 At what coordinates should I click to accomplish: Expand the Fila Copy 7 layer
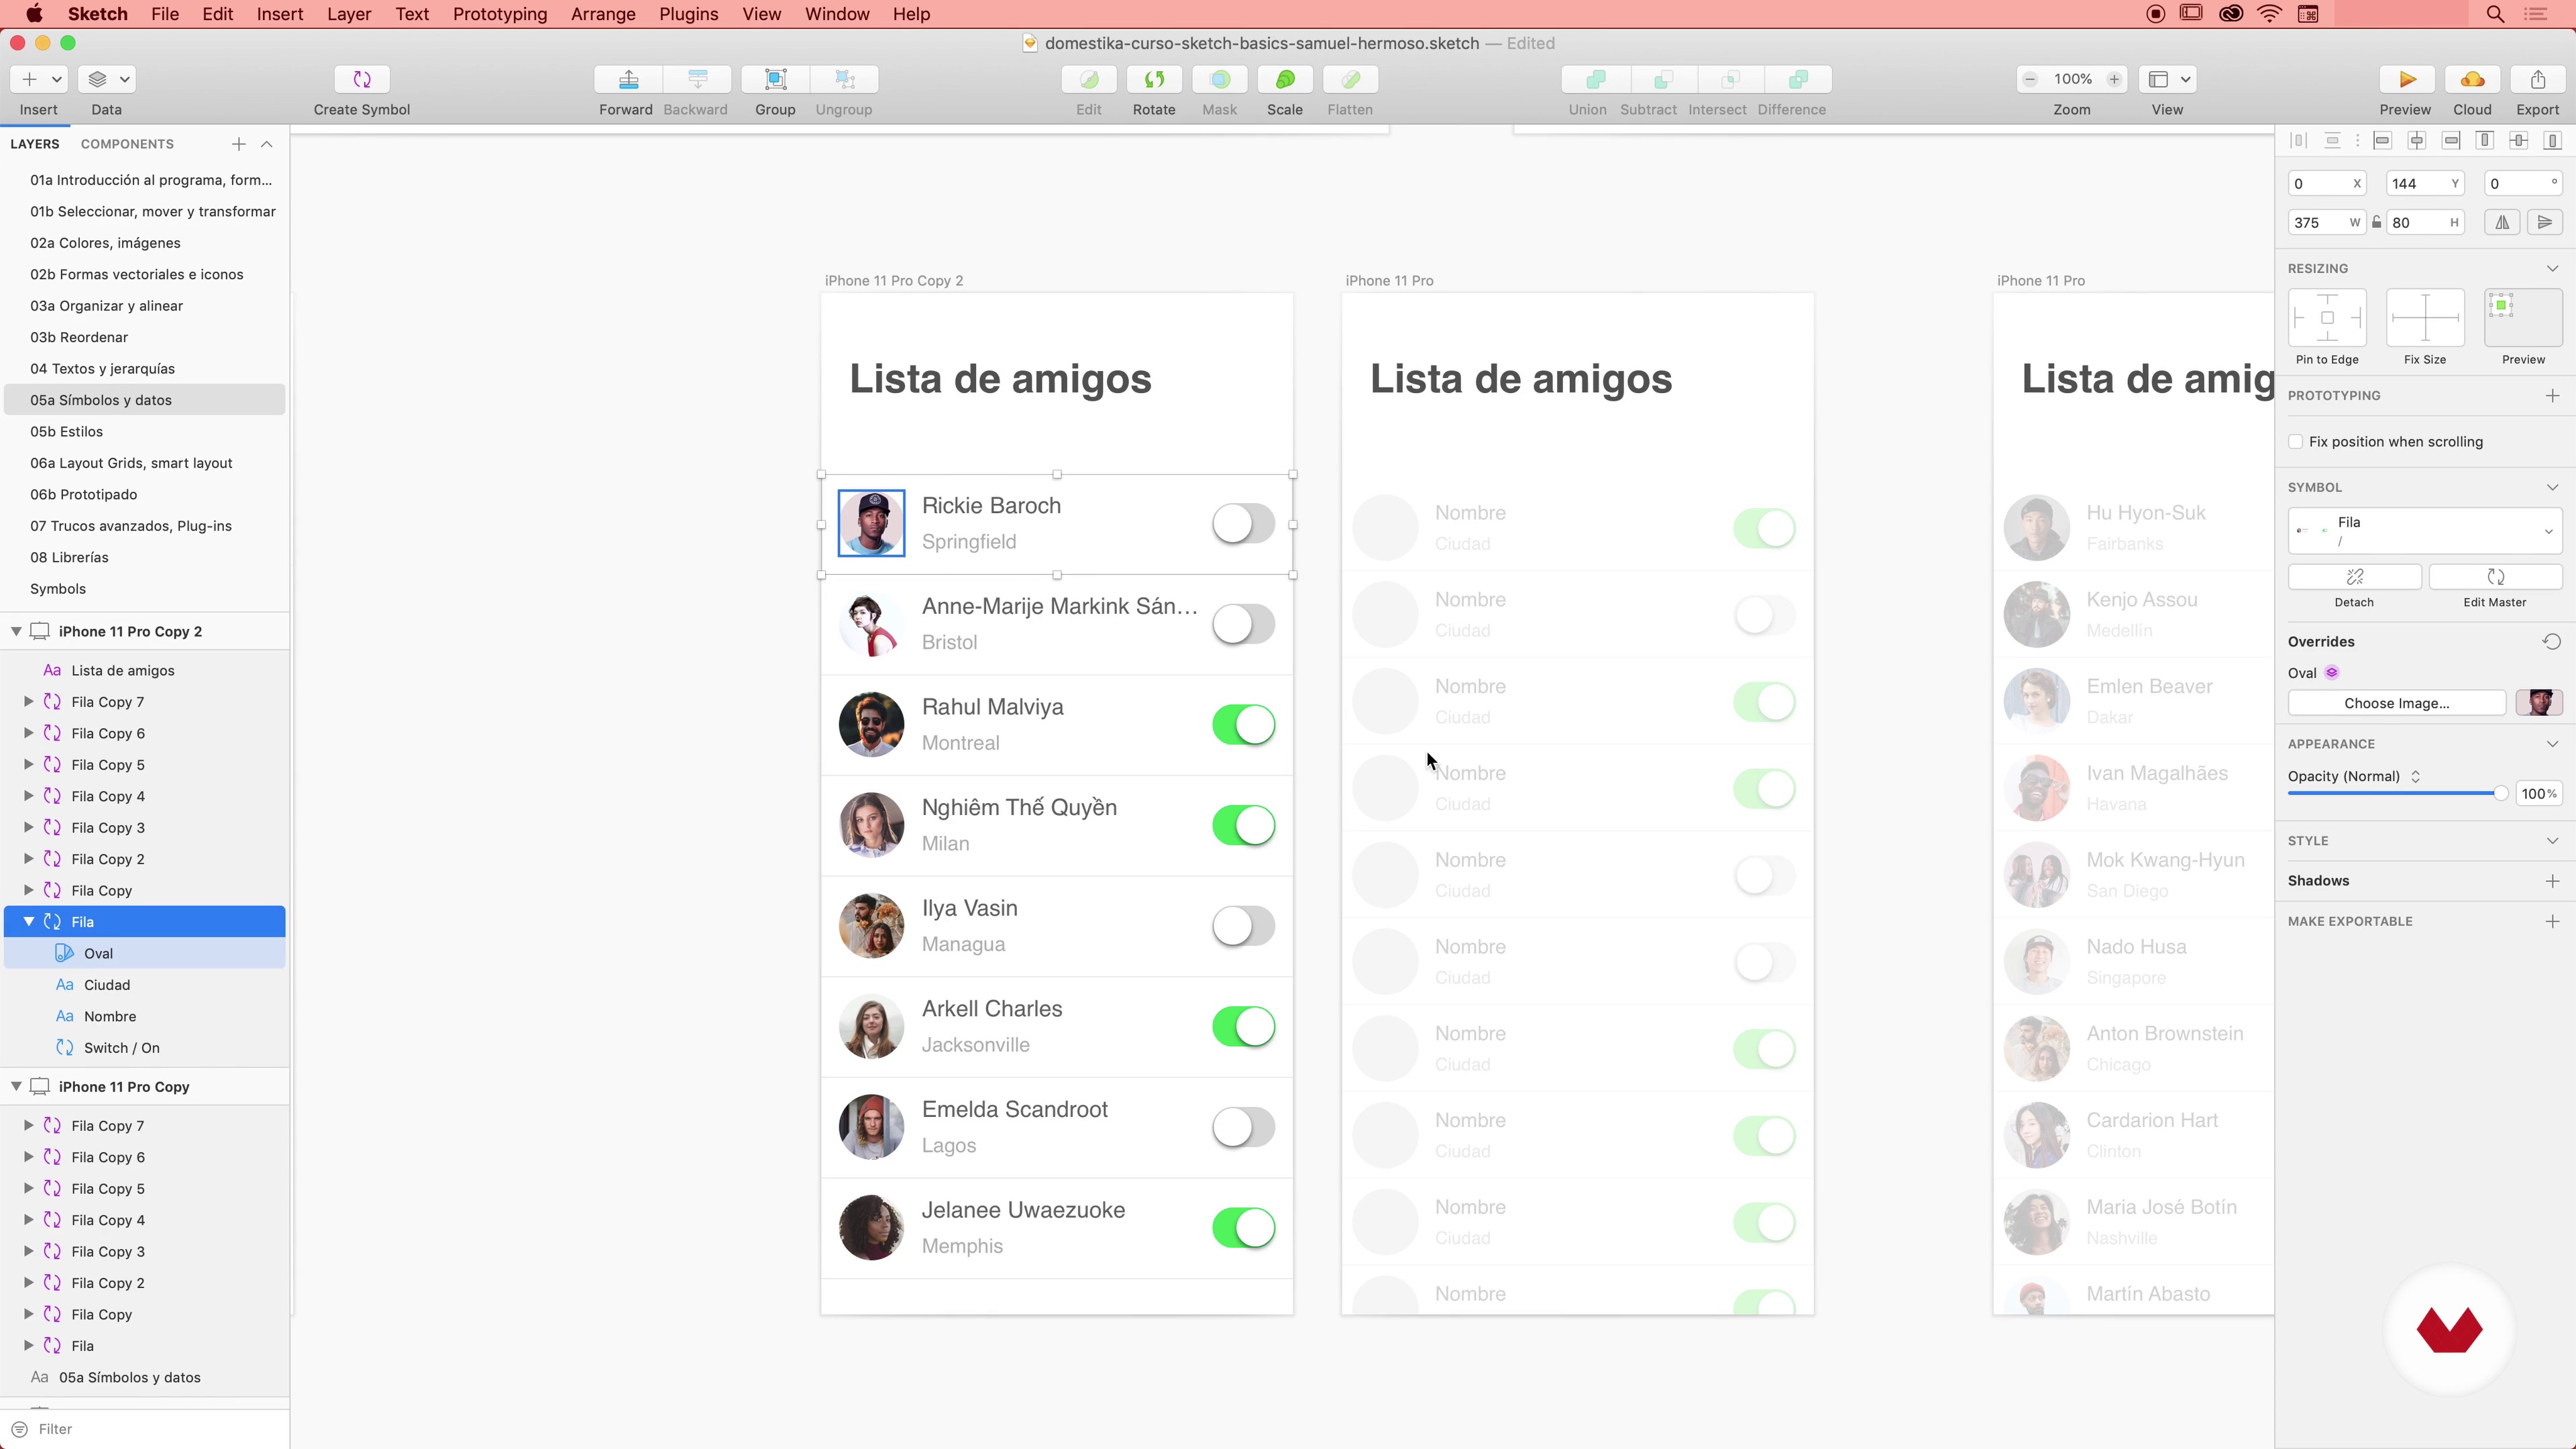click(x=29, y=702)
